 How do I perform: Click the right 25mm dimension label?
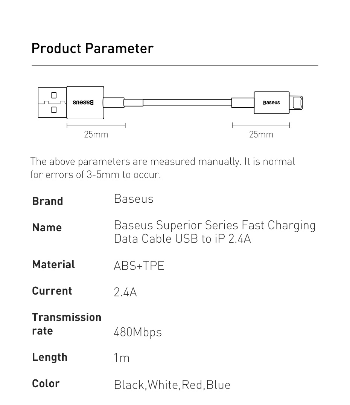(261, 134)
